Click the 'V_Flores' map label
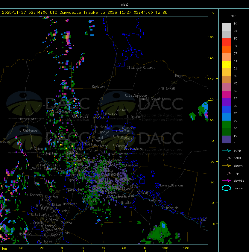 pyautogui.click(x=45, y=241)
